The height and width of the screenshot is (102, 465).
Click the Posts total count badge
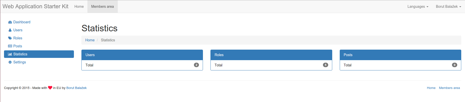click(454, 65)
